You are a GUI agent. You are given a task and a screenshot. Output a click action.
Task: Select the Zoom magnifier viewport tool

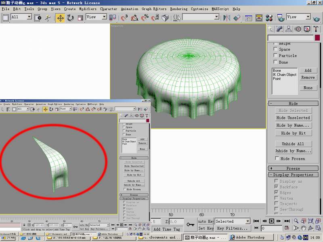[x=296, y=221]
